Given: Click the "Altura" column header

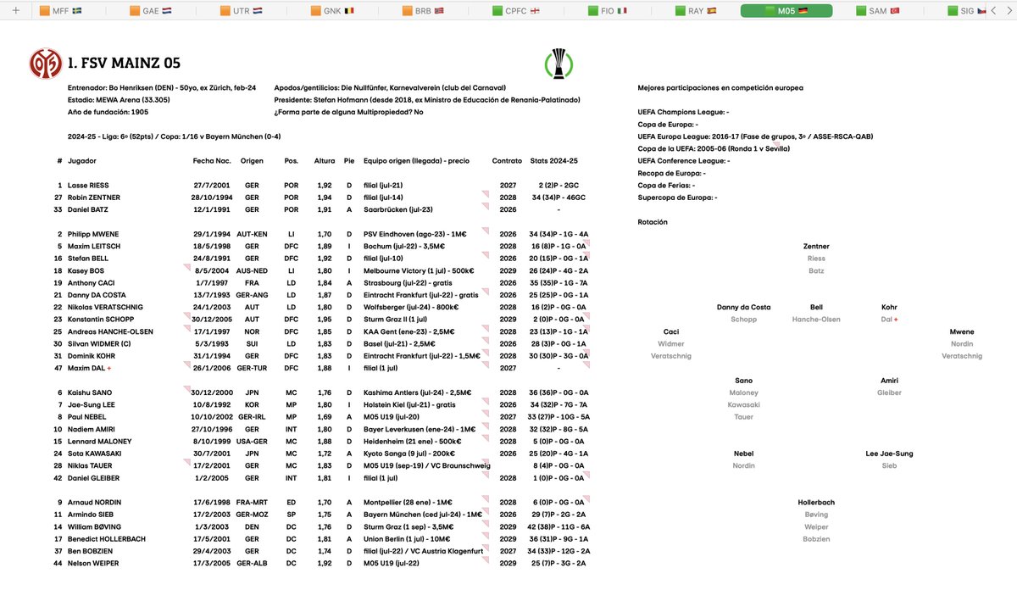Looking at the screenshot, I should 325,161.
